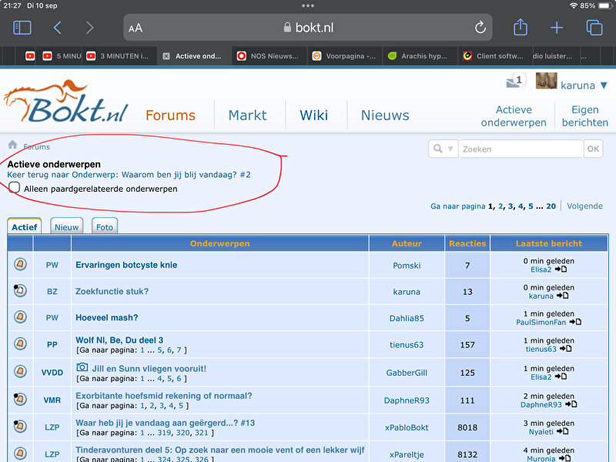
Task: Go to page 20 of topics
Action: tap(551, 206)
